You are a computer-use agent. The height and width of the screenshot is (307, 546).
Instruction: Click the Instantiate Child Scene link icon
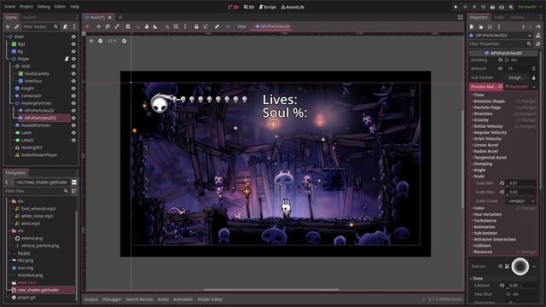point(16,26)
